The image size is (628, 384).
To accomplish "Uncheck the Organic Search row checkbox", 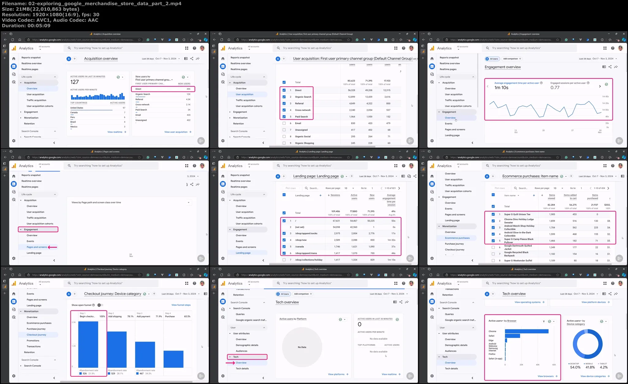I will [284, 97].
